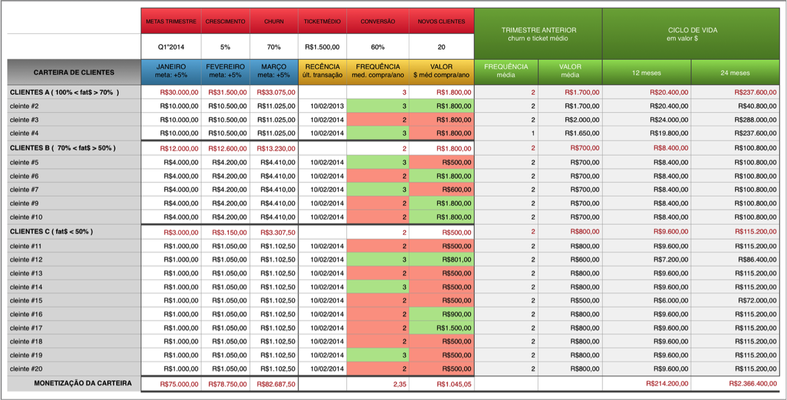Select the cleinte #20 row label
This screenshot has height=400, width=787.
pos(74,369)
